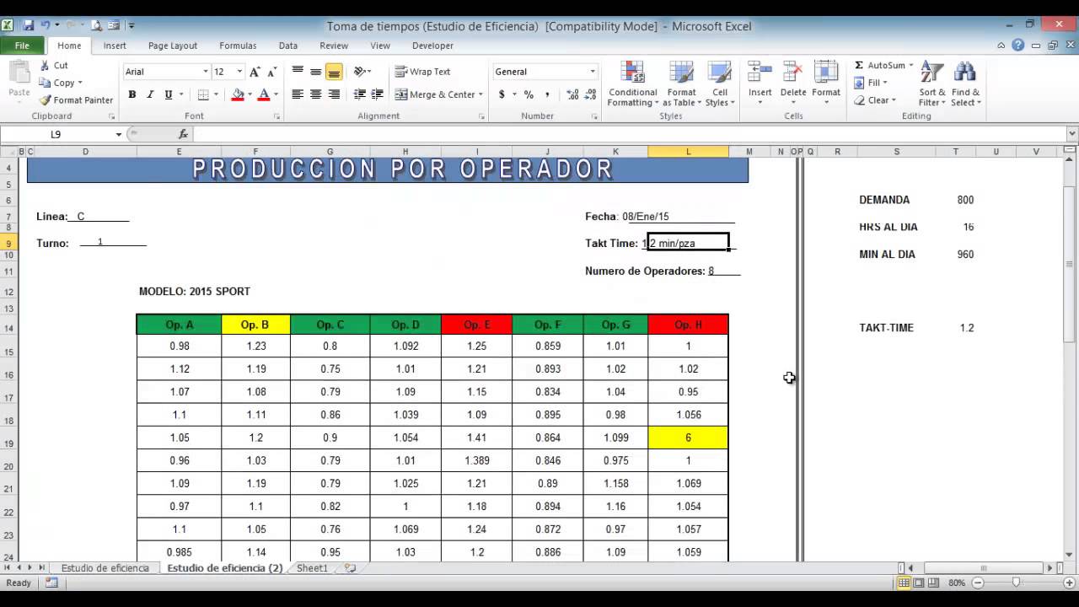Viewport: 1079px width, 607px height.
Task: Click Increase Decimal icon
Action: tap(573, 94)
